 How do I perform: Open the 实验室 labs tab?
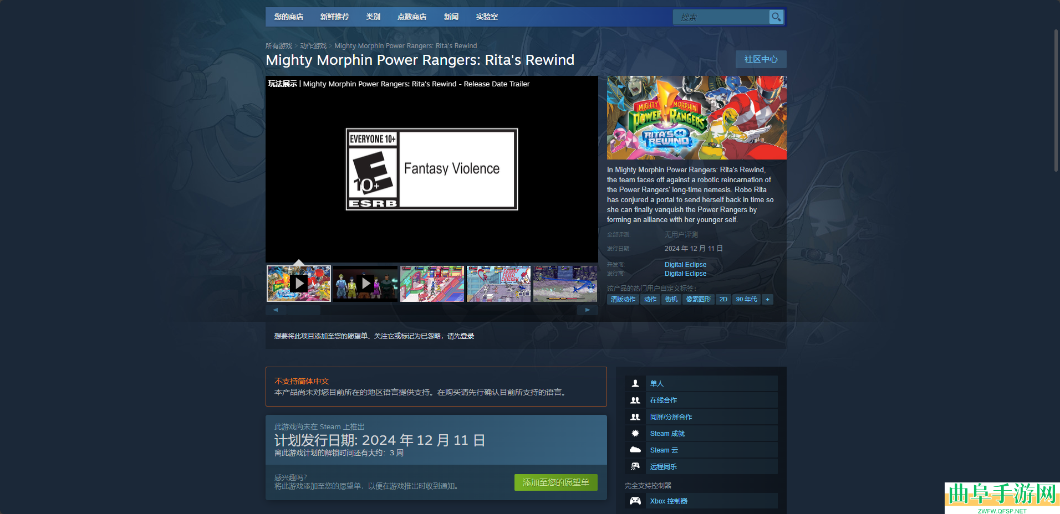pyautogui.click(x=487, y=17)
